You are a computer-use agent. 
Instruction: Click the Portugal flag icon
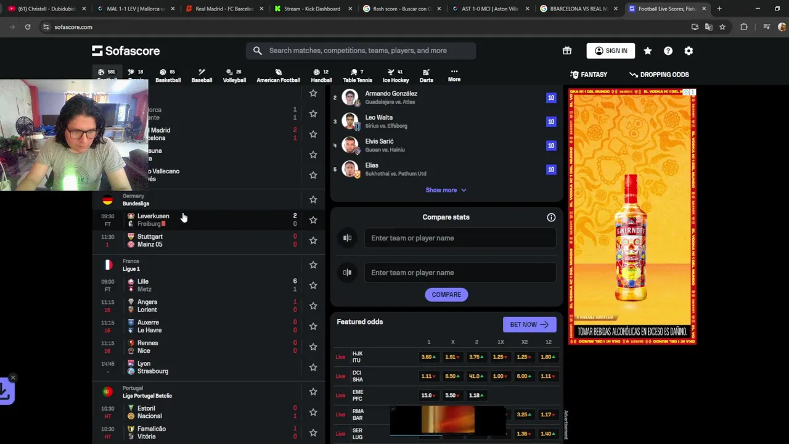click(108, 392)
